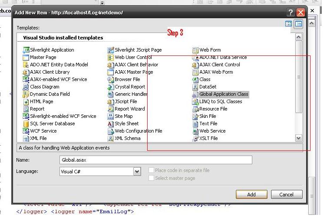Screen dimensions: 327x221
Task: Open the Language dropdown arrow
Action: coord(137,172)
